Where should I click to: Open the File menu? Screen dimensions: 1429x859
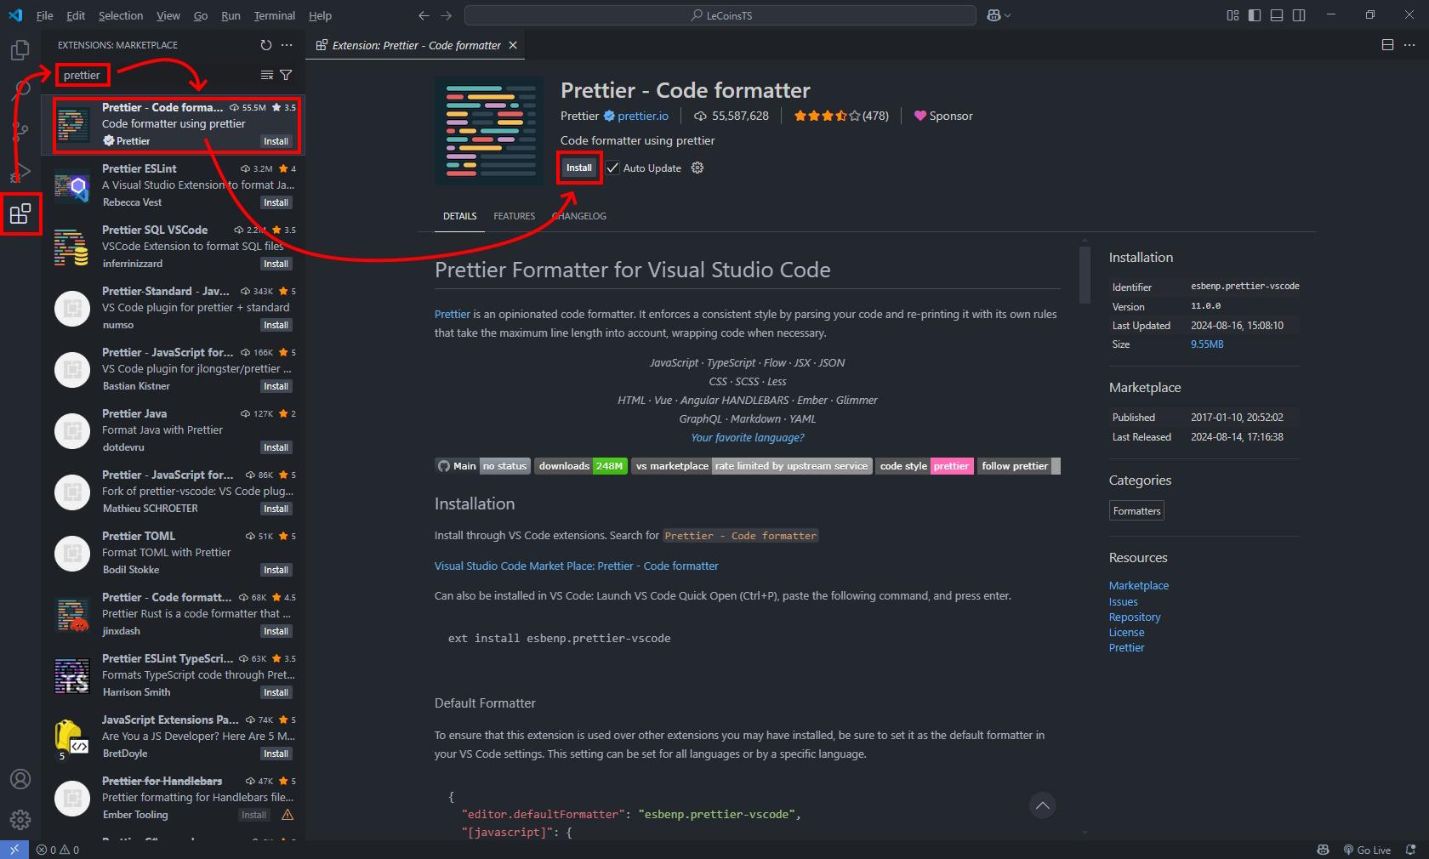point(45,15)
